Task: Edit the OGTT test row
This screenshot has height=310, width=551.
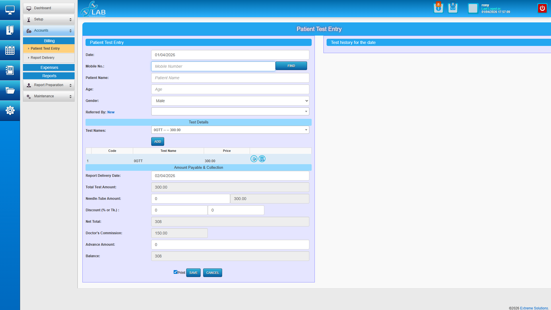Action: tap(254, 159)
